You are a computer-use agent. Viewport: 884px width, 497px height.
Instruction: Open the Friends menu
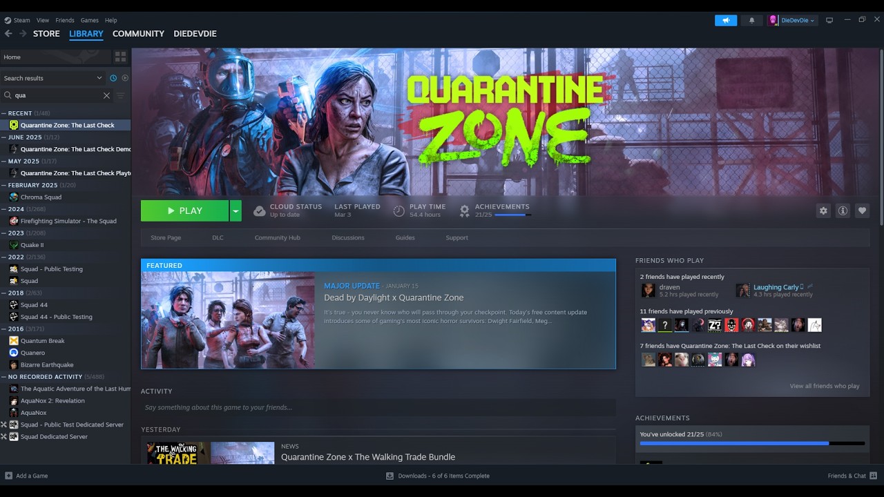click(x=65, y=20)
